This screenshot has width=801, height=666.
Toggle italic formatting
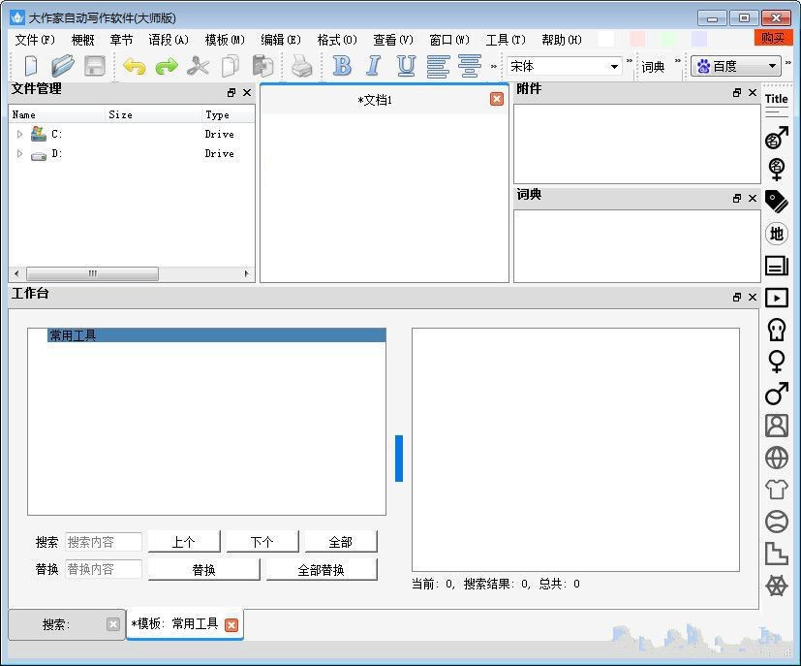click(374, 66)
